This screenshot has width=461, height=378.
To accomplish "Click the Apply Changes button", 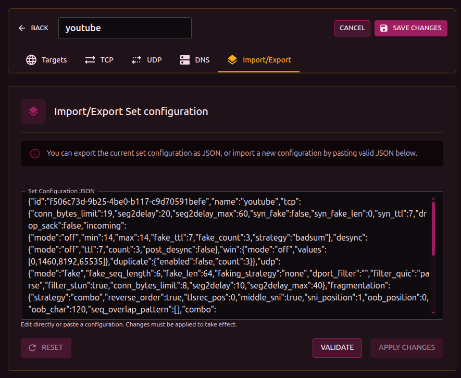I will point(406,348).
